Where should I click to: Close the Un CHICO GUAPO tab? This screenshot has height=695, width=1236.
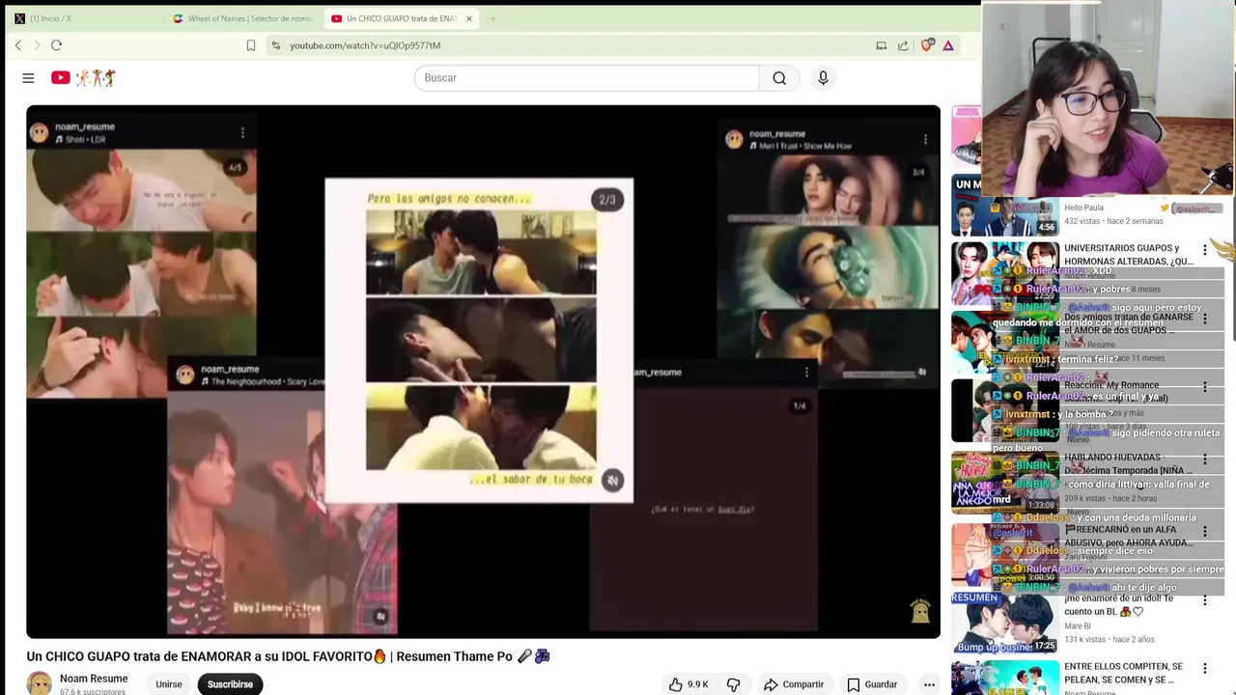click(469, 18)
